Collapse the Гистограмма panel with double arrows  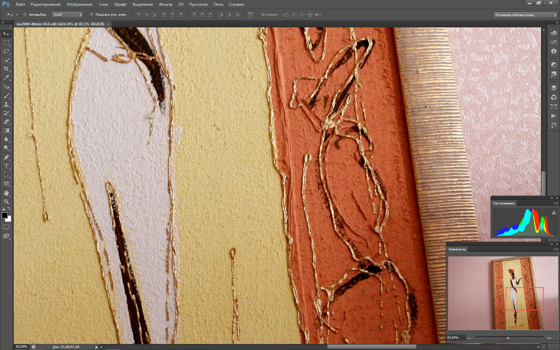(x=551, y=198)
